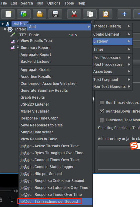The image size is (140, 207).
Task: Click the Open file folder icon
Action: [39, 14]
